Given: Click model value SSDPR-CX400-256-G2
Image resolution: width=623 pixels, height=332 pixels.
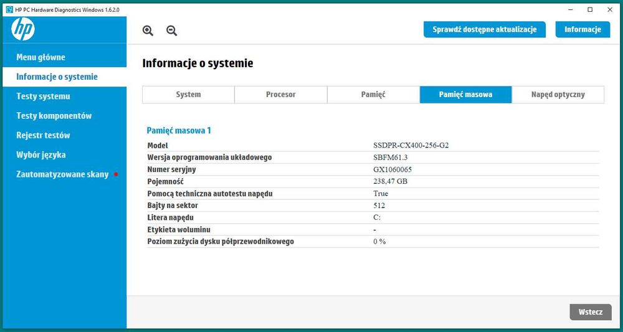Looking at the screenshot, I should pyautogui.click(x=411, y=145).
